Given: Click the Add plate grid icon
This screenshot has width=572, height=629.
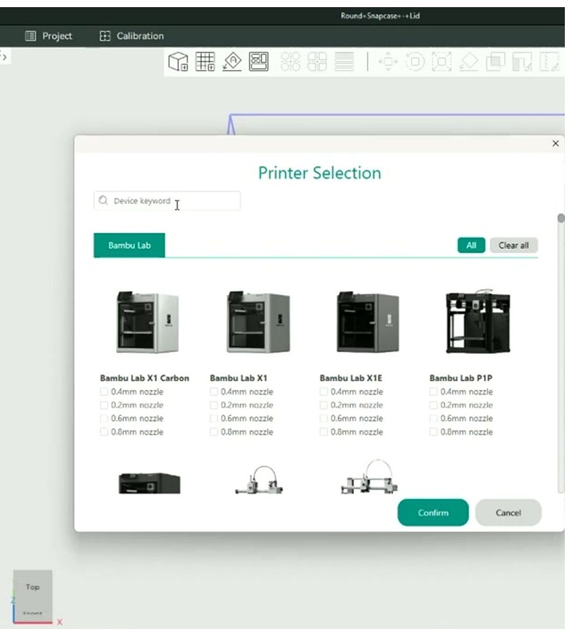Looking at the screenshot, I should tap(205, 62).
